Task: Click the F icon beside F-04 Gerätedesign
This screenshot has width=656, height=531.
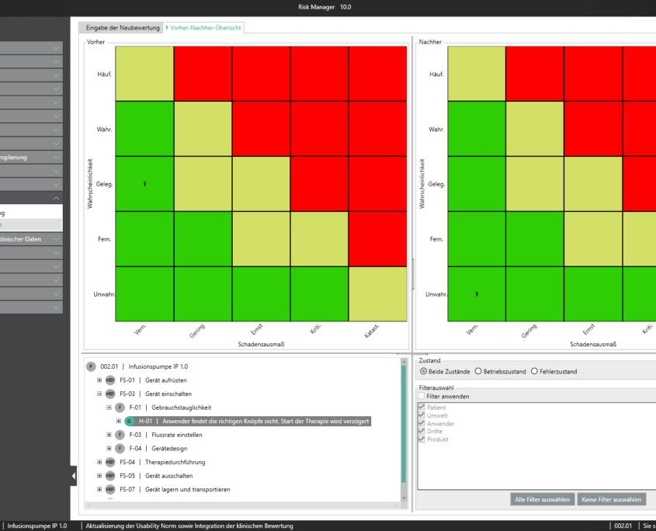Action: [x=120, y=449]
